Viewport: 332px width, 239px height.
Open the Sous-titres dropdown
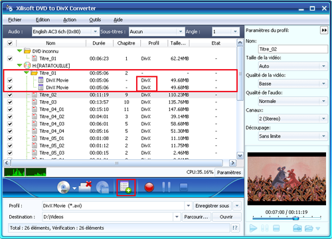point(181,32)
